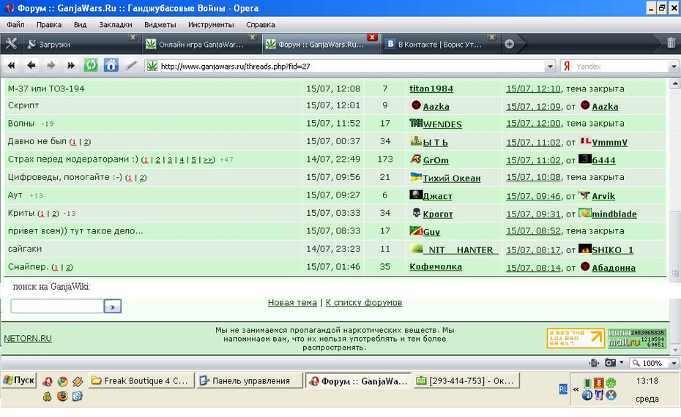The image size is (681, 417).
Task: Open the closed tabs trash icon
Action: pos(671,43)
